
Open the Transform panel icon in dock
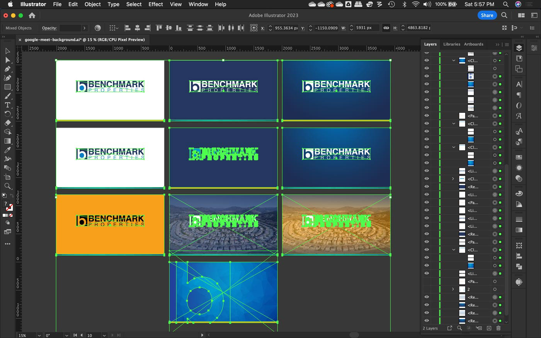(519, 245)
